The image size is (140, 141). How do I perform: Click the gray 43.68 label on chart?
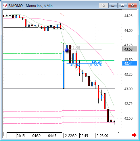click(x=75, y=47)
